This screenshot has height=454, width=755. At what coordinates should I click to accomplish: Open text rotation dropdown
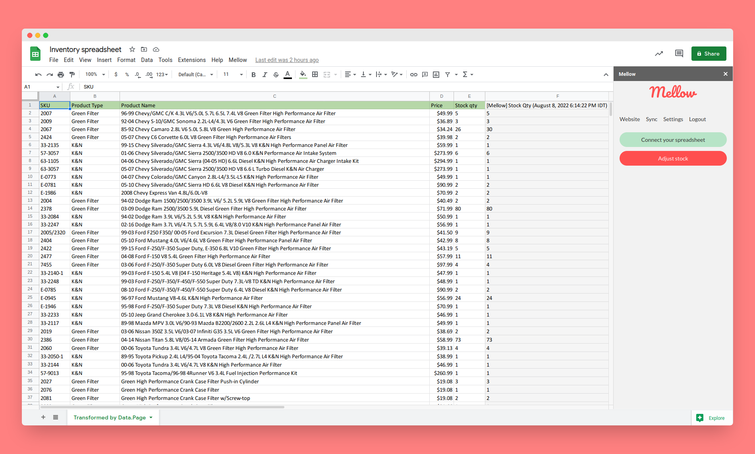(397, 75)
